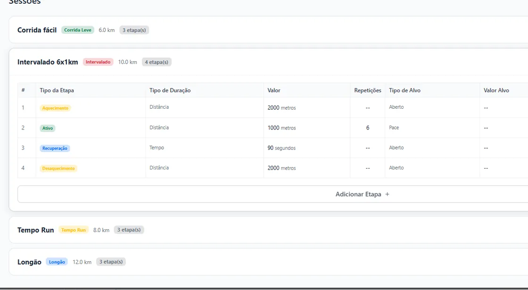Image resolution: width=528 pixels, height=290 pixels.
Task: Click the blue Longão type badge
Action: coord(57,262)
